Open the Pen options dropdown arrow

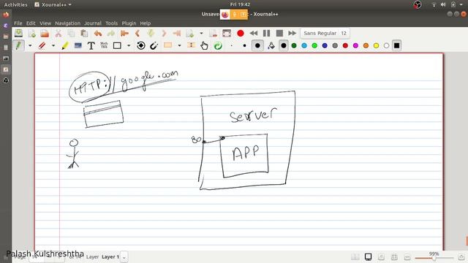pyautogui.click(x=30, y=45)
